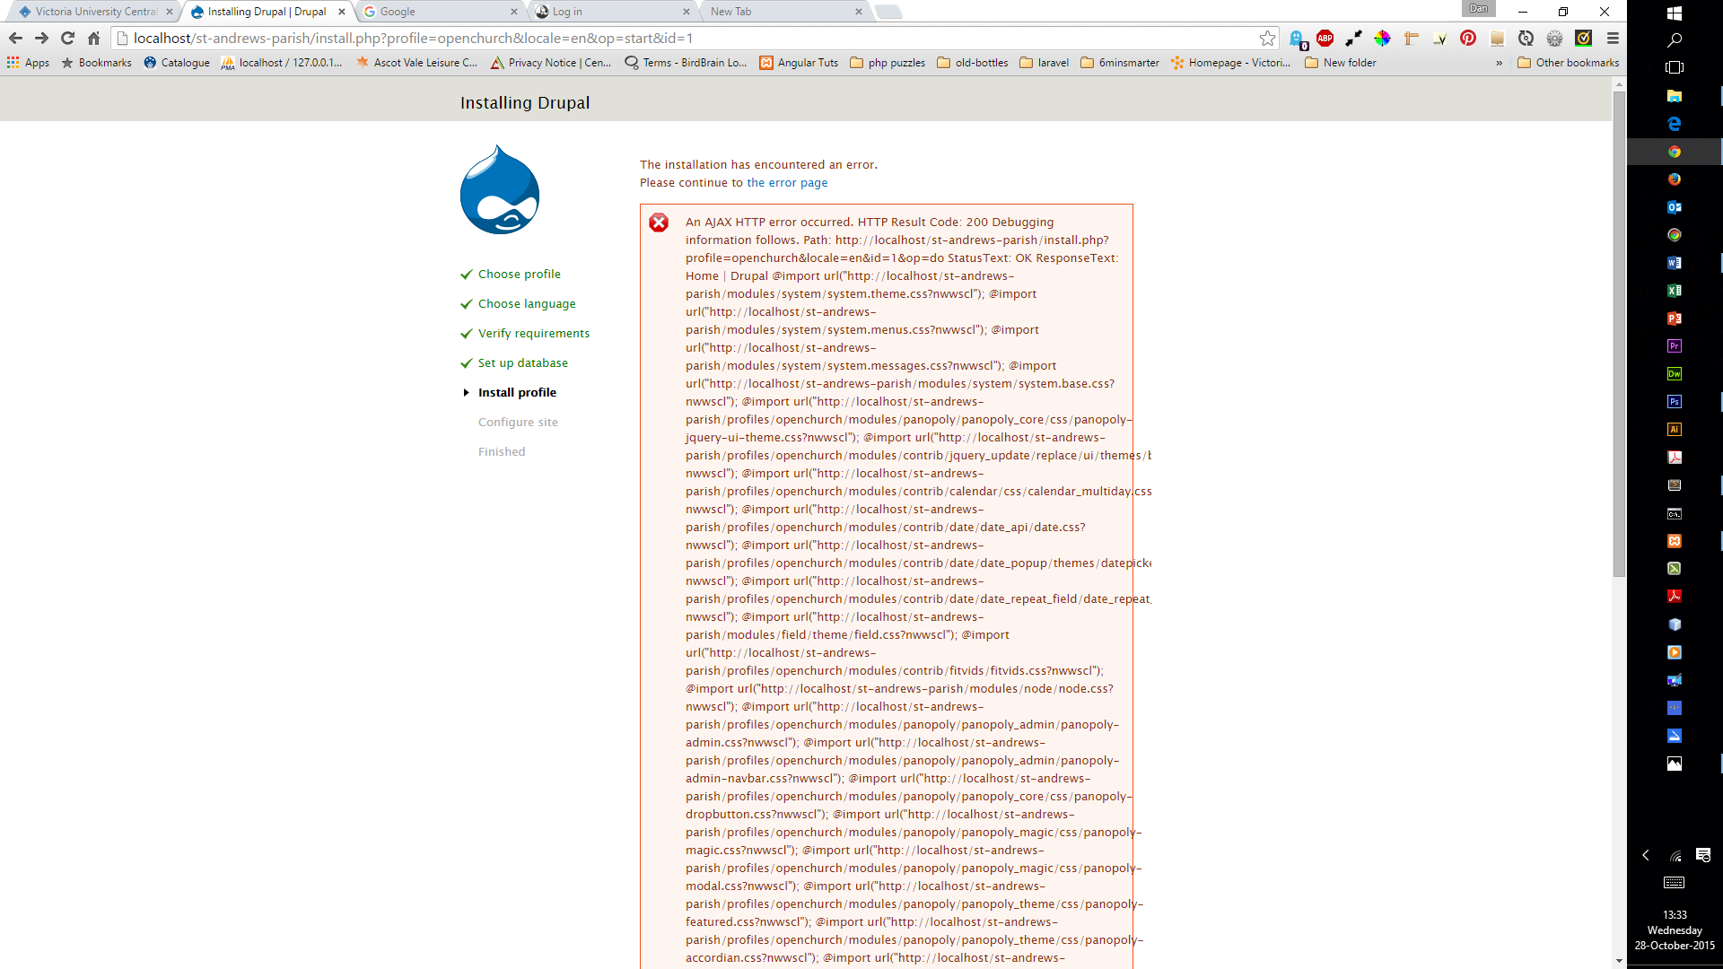The image size is (1723, 969).
Task: Open localhost / 127.0.0.1 bookmark
Action: click(x=282, y=63)
